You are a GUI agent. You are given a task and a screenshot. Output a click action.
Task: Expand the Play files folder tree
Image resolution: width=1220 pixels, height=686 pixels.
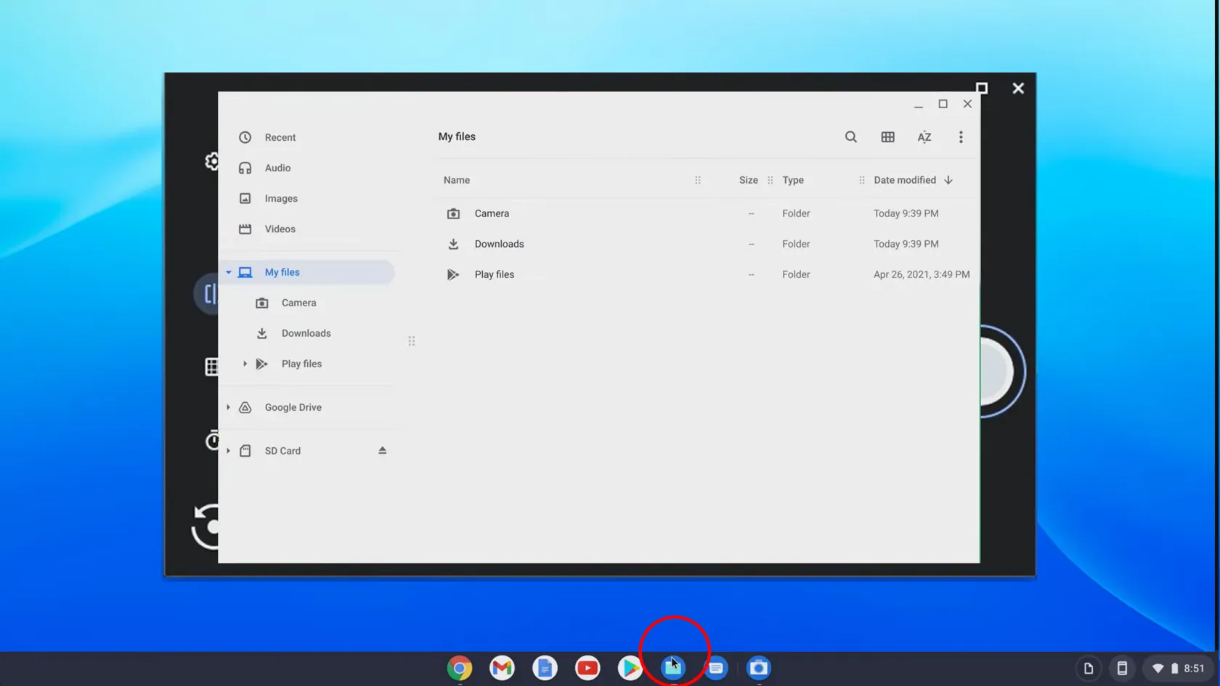(x=245, y=364)
